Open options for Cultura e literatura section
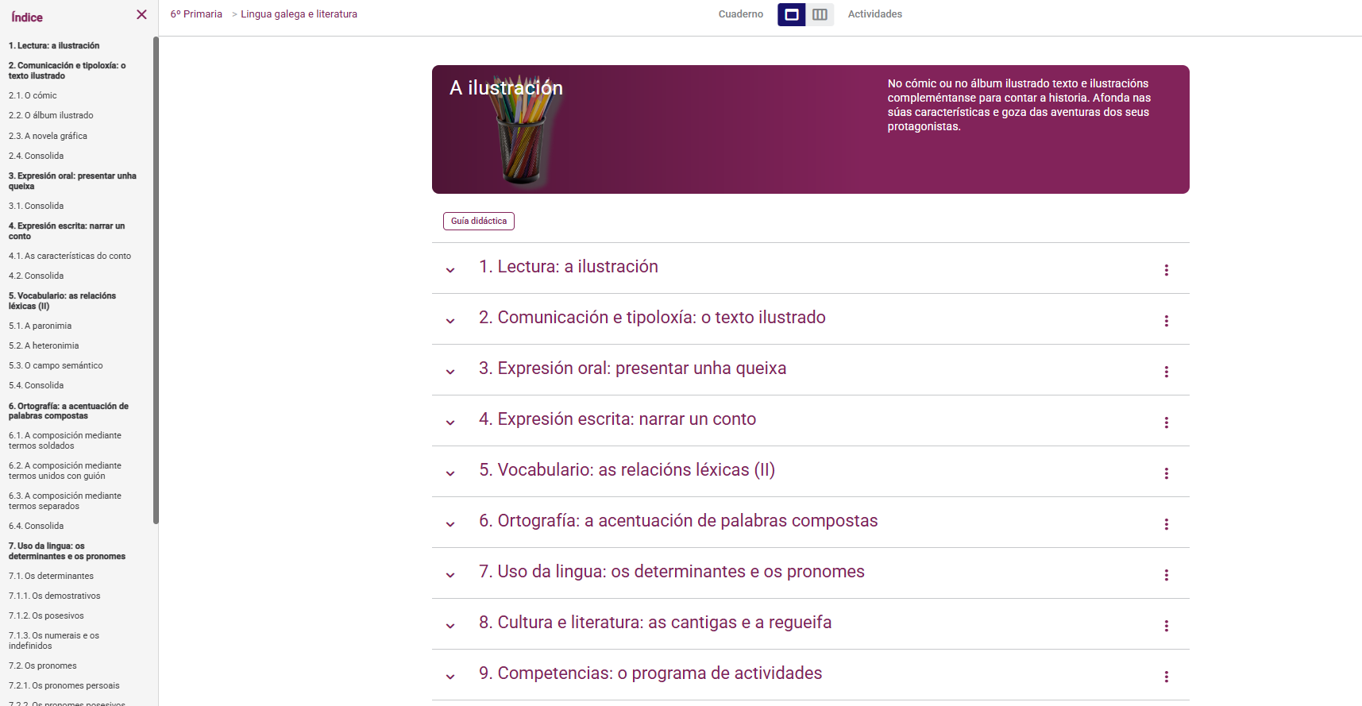The height and width of the screenshot is (706, 1362). (1166, 626)
